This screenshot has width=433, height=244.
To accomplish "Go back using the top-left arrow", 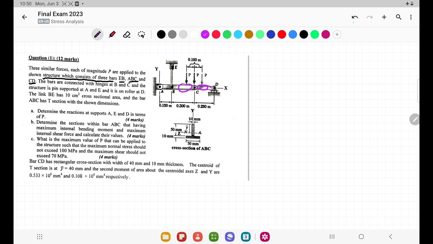I will coord(24,17).
